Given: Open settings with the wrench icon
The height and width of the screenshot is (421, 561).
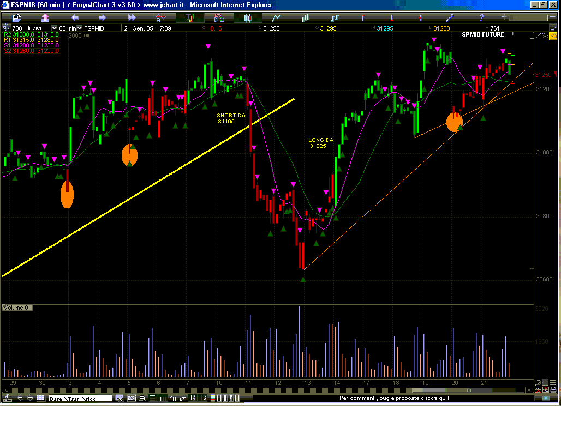Looking at the screenshot, I should pyautogui.click(x=450, y=17).
